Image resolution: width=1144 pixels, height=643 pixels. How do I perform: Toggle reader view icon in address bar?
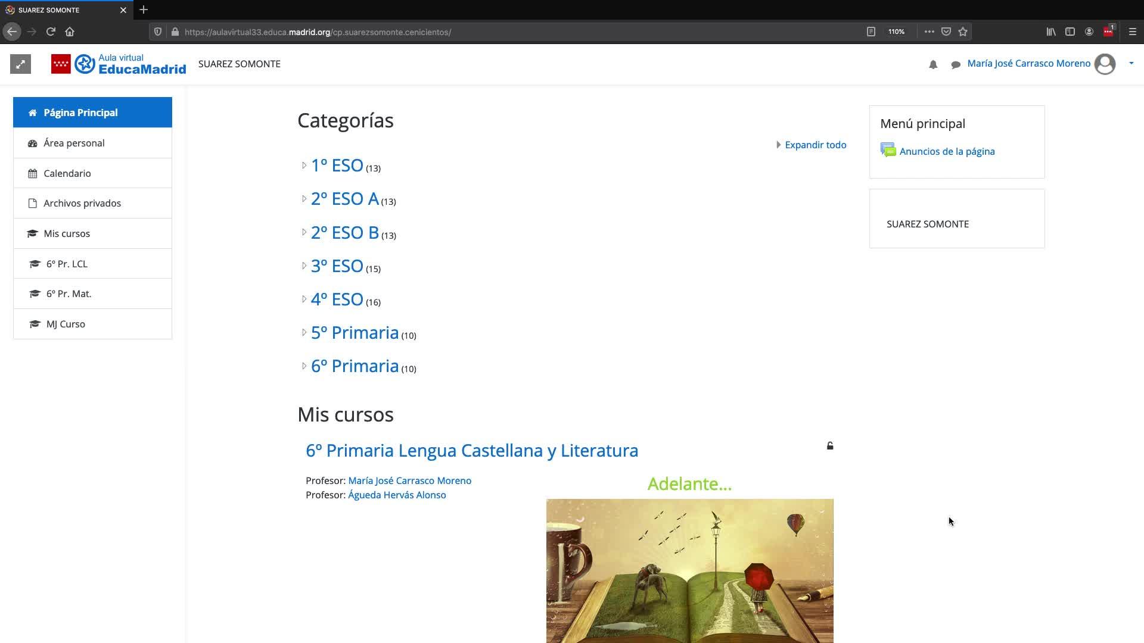[x=871, y=32]
